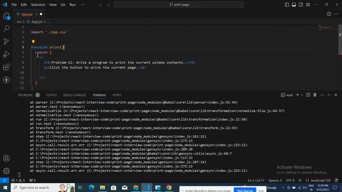Click the print-page command center search box

click(178, 5)
